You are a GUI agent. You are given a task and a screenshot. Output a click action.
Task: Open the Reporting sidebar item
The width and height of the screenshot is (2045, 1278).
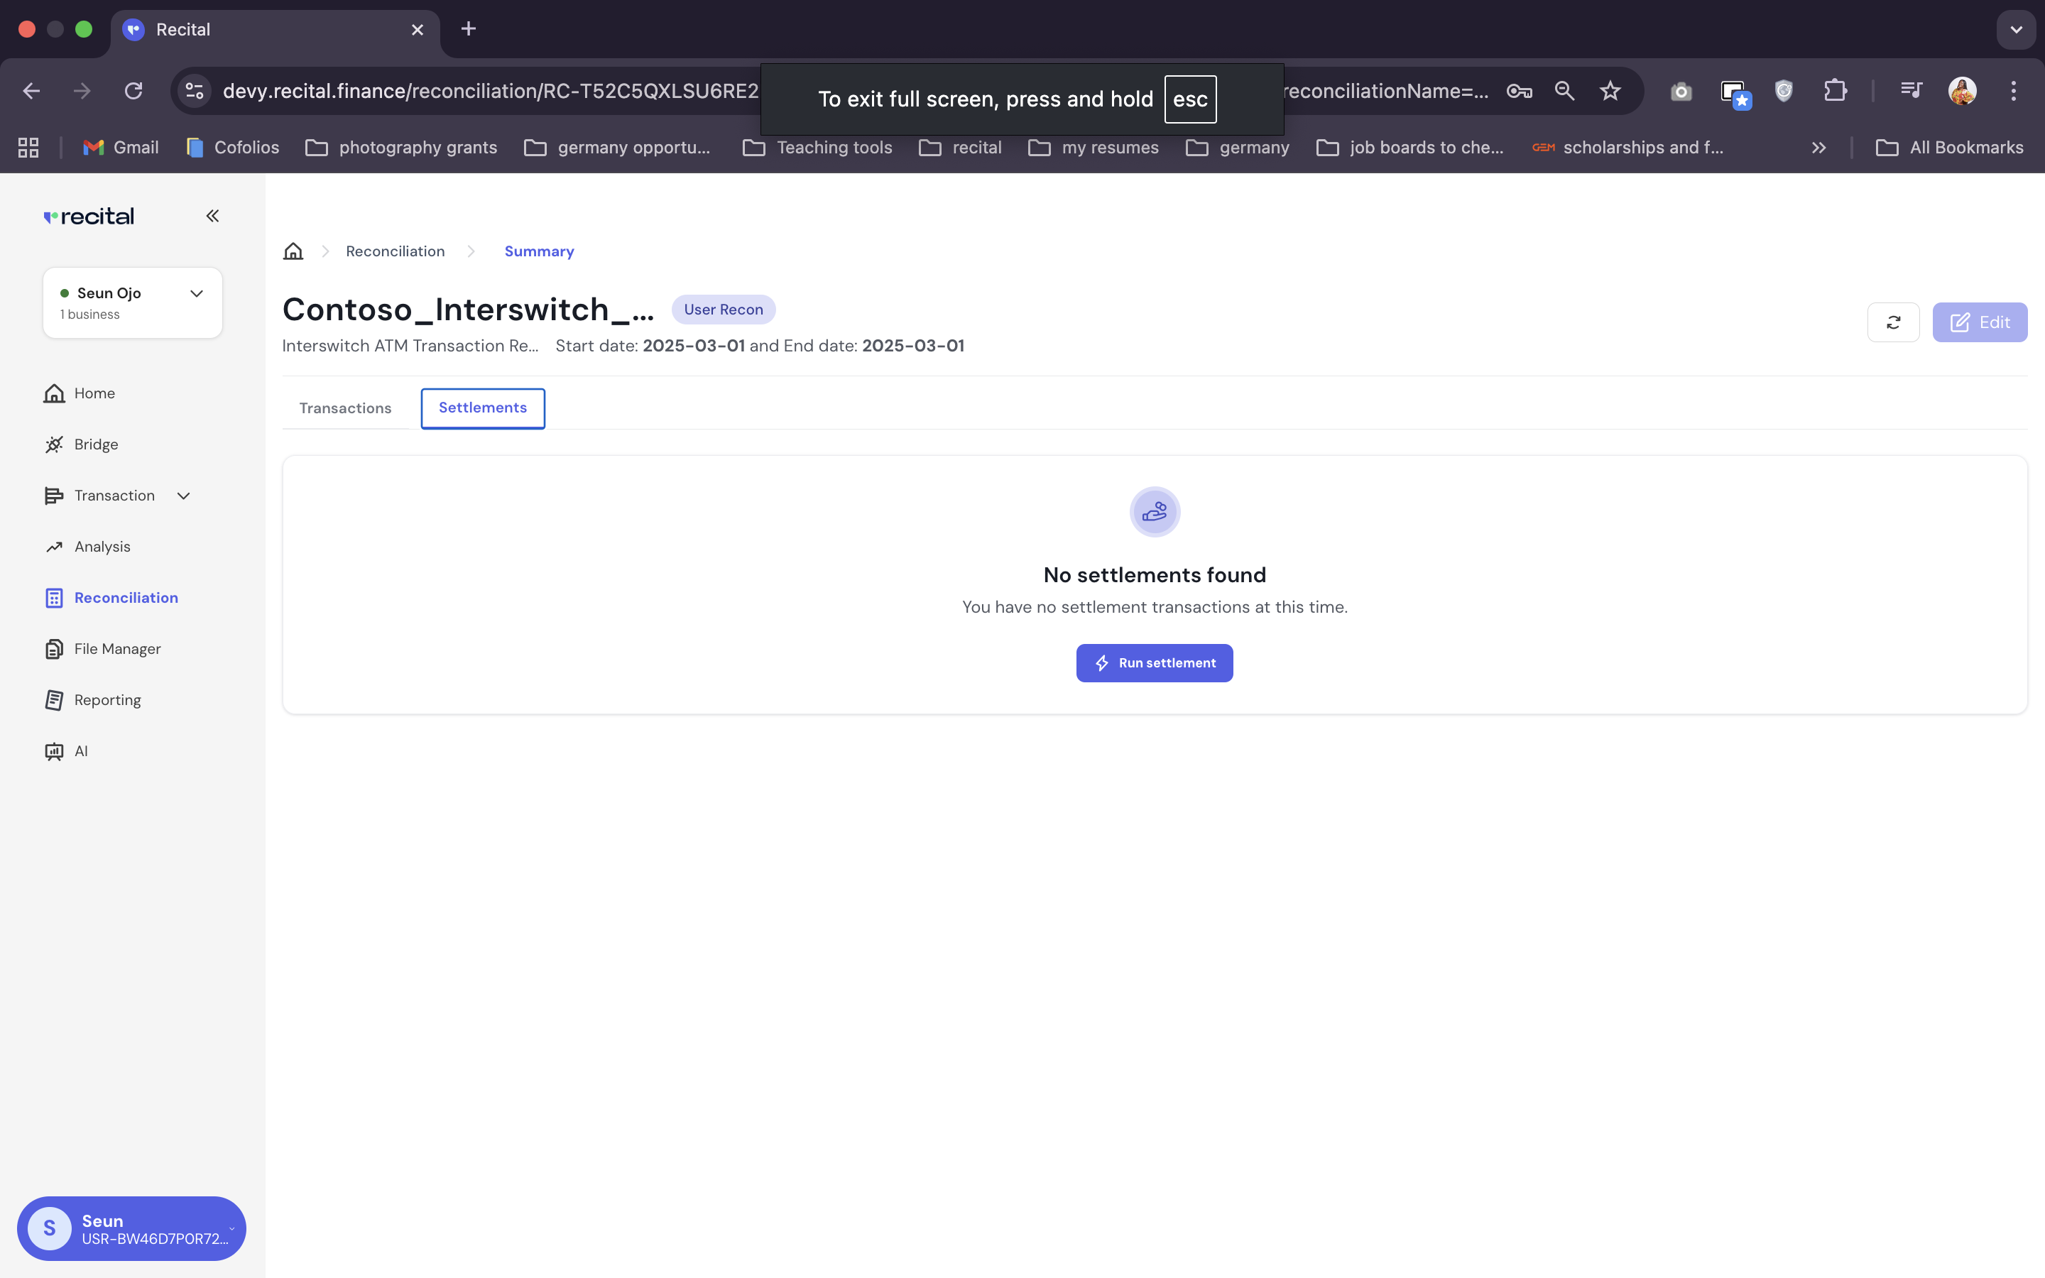coord(107,700)
